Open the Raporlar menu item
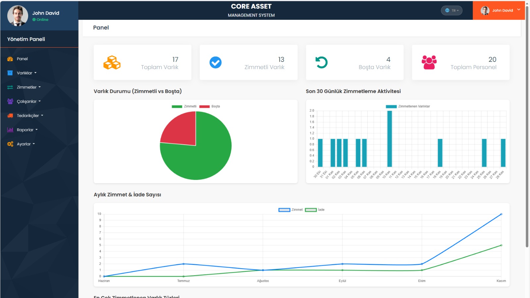 click(x=27, y=130)
